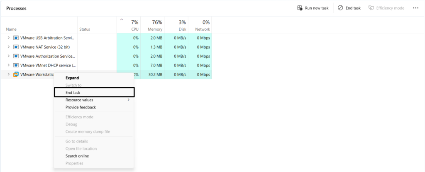The image size is (425, 172).
Task: Click the 76% total memory value
Action: (x=157, y=22)
